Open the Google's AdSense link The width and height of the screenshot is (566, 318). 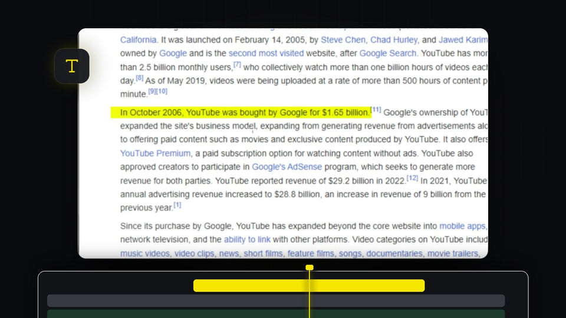(x=287, y=167)
